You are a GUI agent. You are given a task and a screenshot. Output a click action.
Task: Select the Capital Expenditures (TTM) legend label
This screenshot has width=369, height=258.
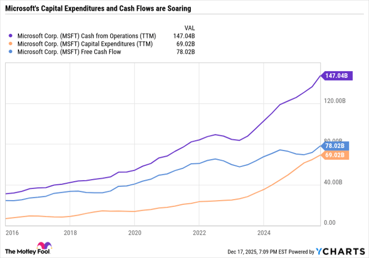tap(85, 44)
